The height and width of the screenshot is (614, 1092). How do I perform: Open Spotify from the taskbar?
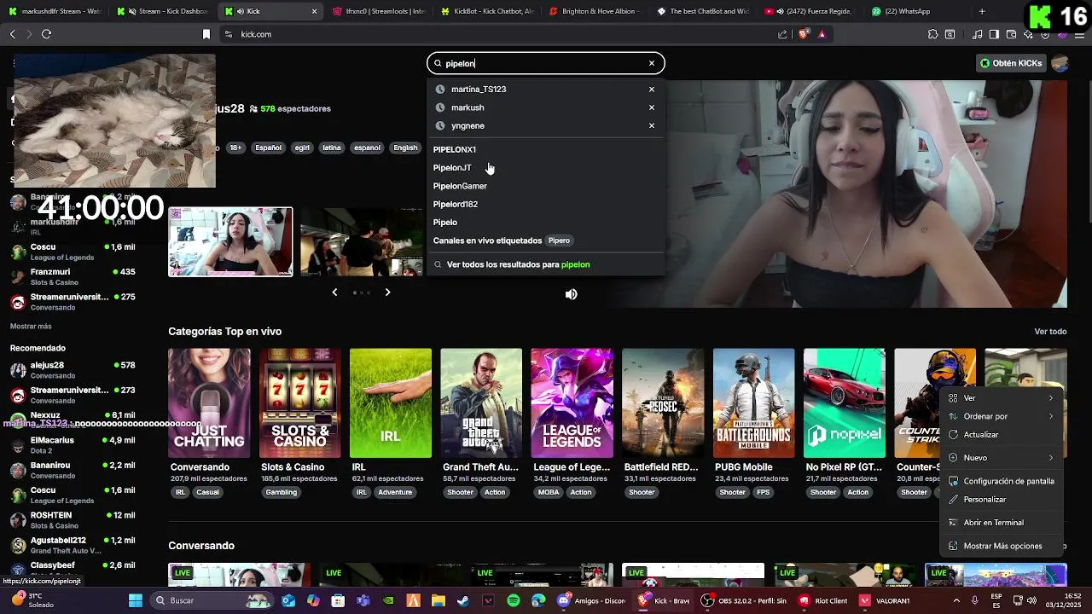point(513,600)
